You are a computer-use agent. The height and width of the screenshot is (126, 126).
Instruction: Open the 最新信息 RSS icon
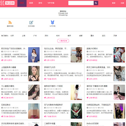(x=10, y=22)
